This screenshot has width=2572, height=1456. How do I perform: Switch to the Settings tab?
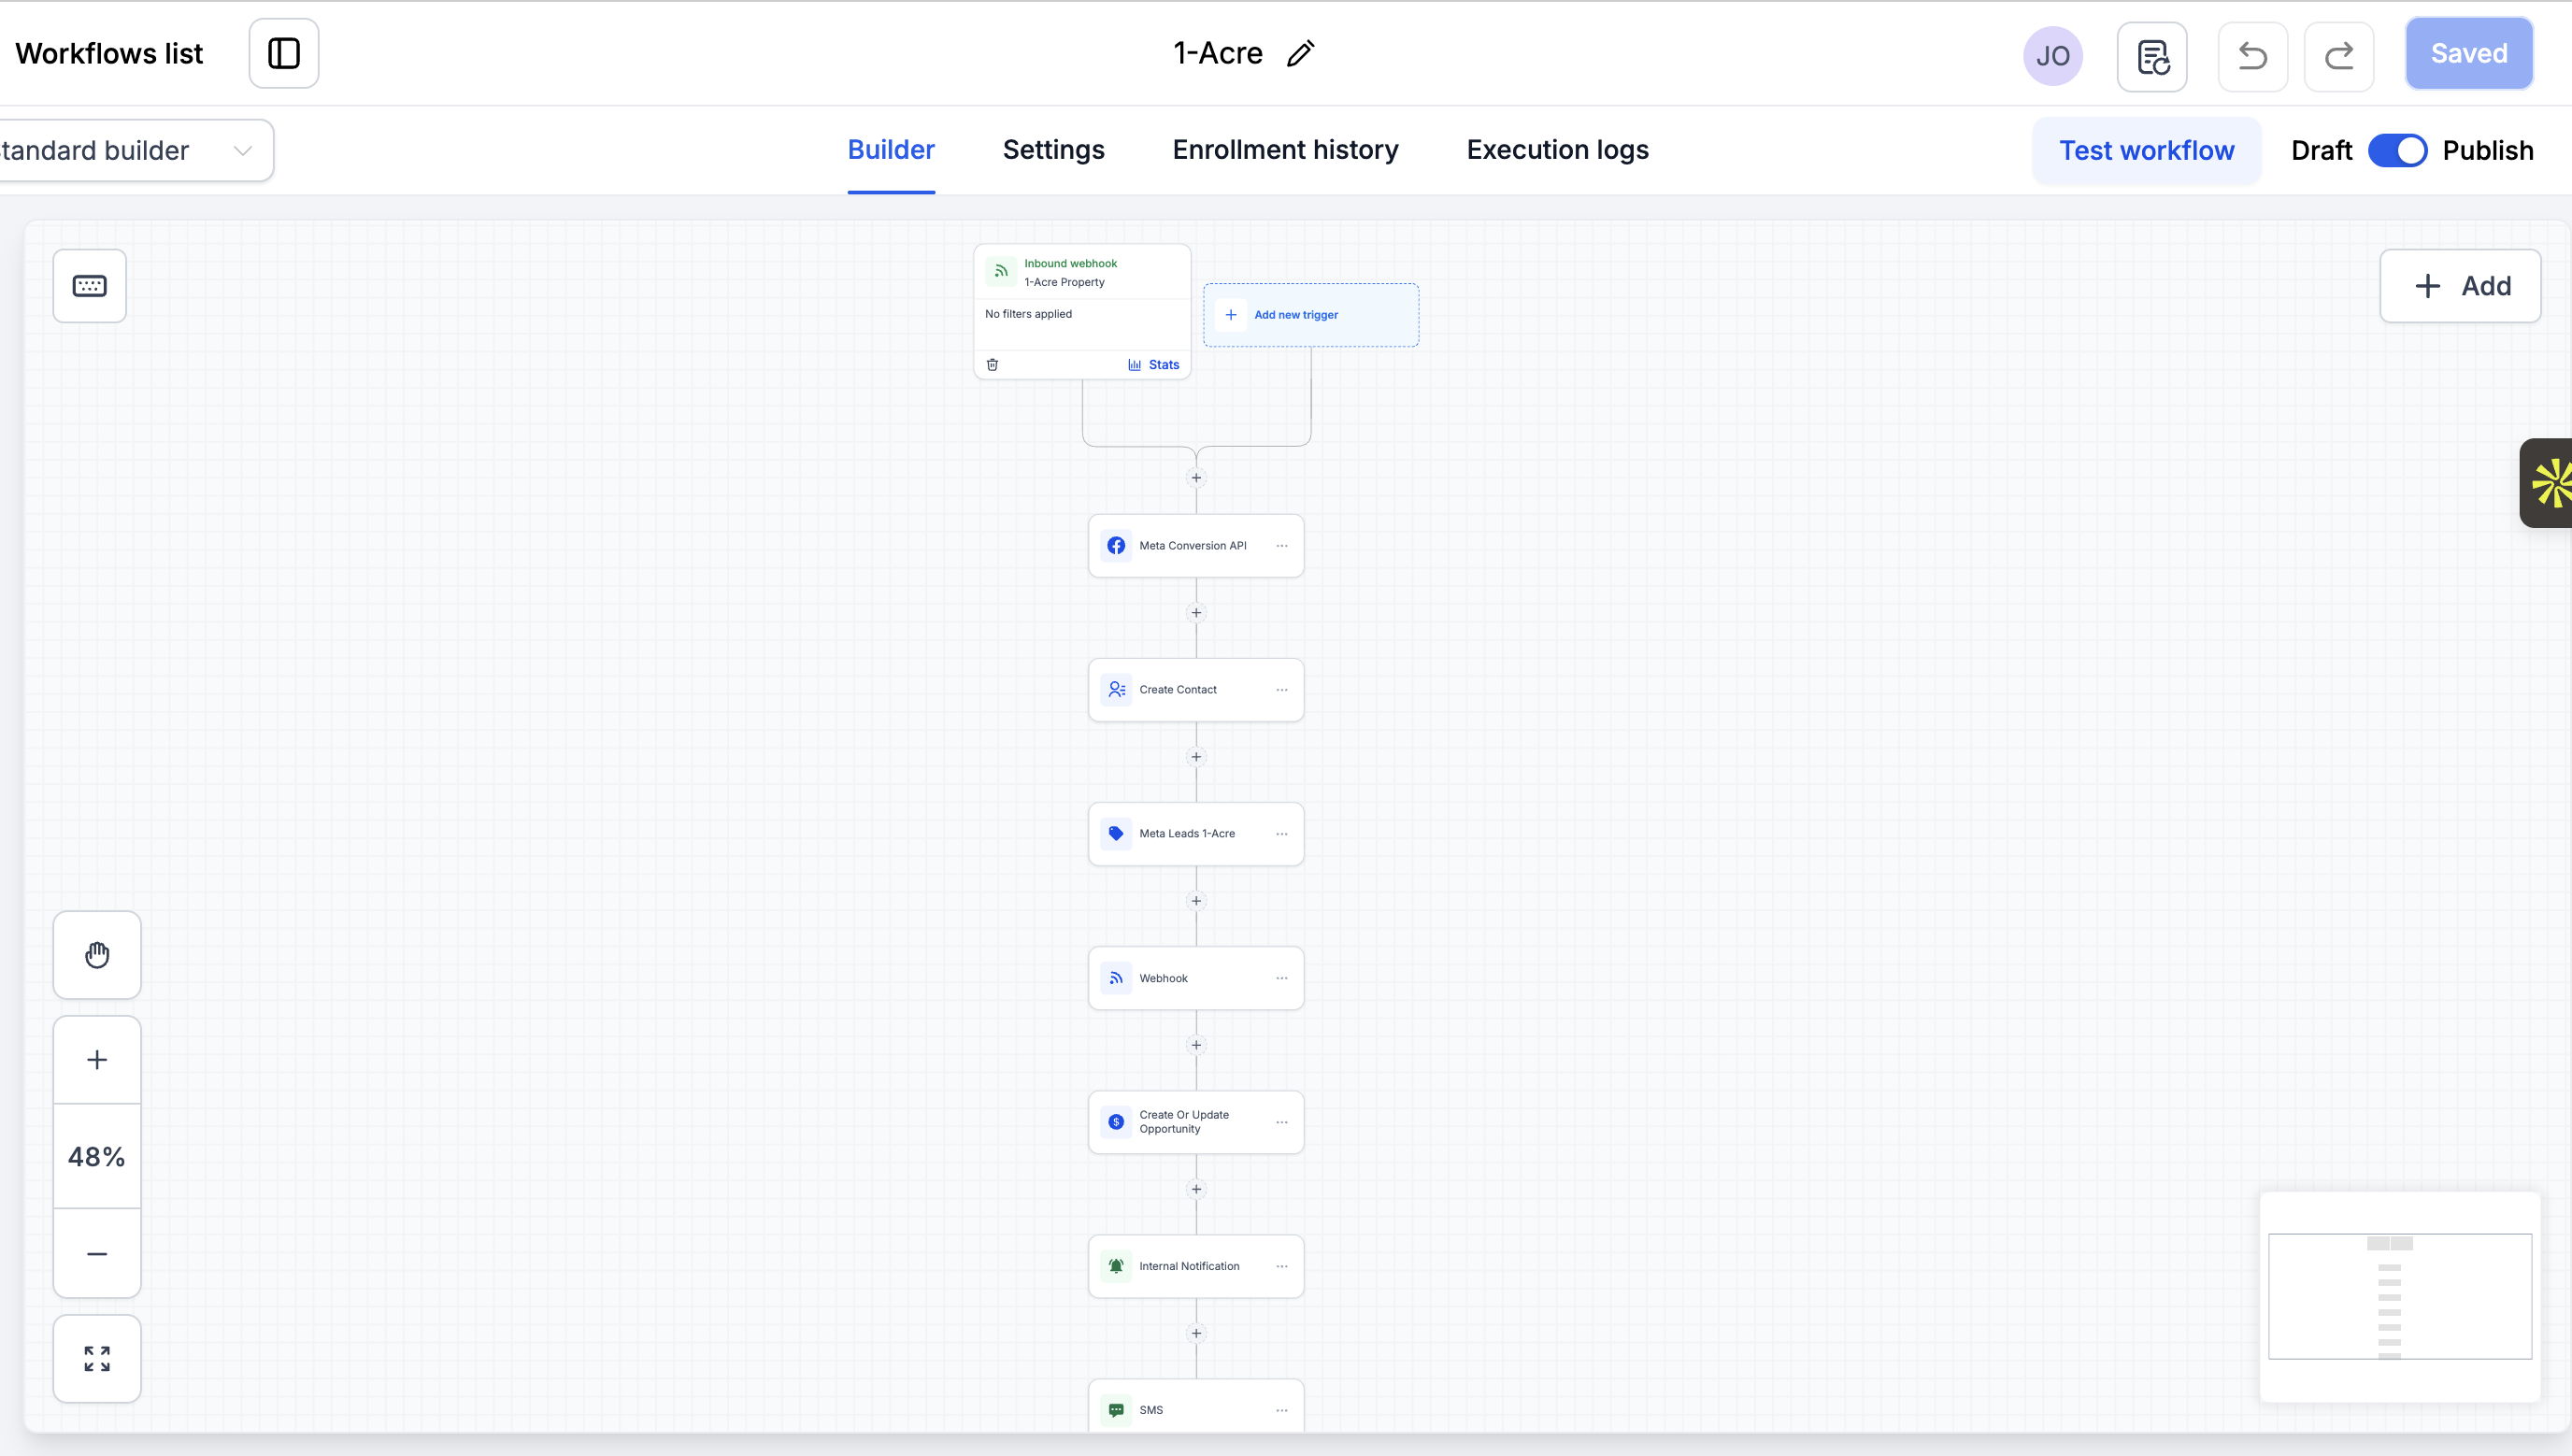[x=1053, y=150]
